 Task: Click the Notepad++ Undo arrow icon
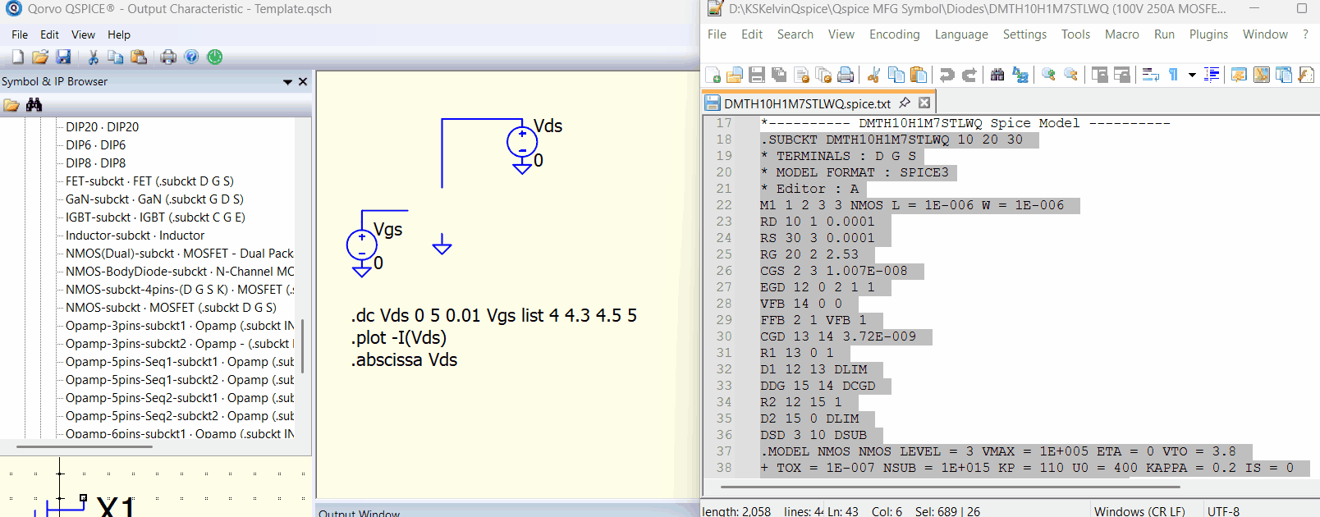click(x=946, y=75)
